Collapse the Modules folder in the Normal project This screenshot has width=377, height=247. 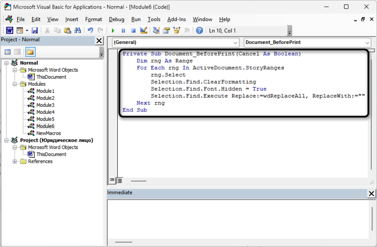(15, 84)
